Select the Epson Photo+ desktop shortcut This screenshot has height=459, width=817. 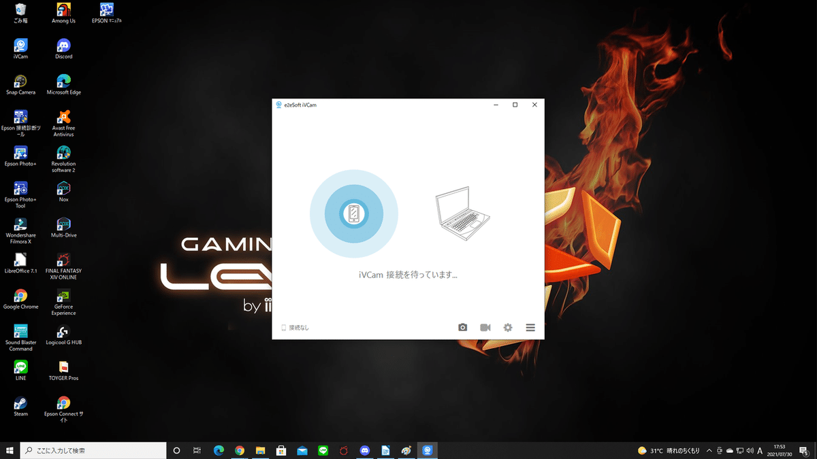[21, 156]
